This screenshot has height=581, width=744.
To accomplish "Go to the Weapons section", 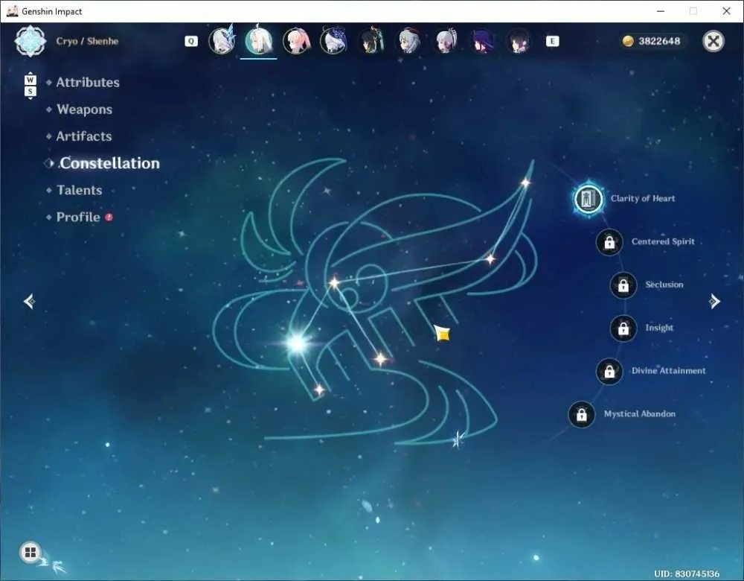I will tap(85, 109).
